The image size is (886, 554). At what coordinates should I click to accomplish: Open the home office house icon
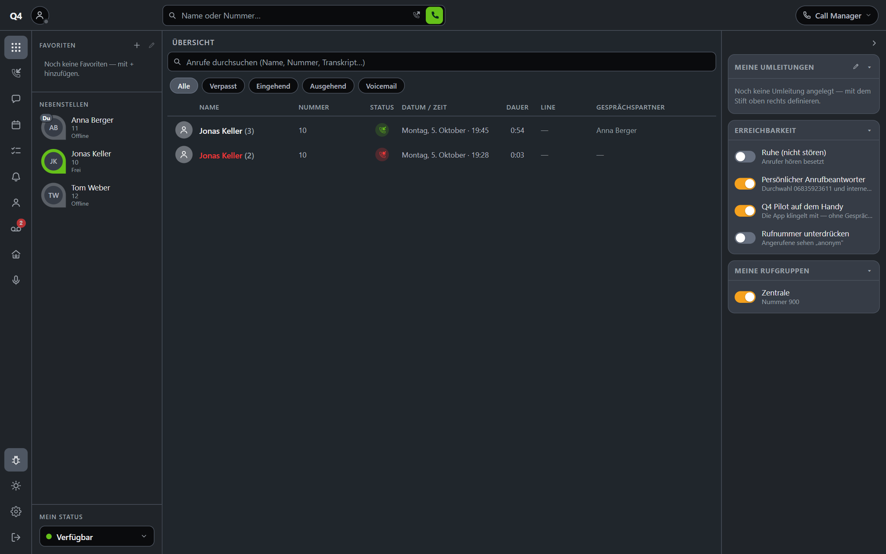16,254
